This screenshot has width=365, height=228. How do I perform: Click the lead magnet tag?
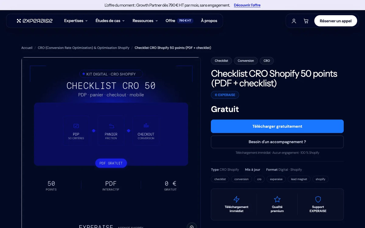(299, 179)
